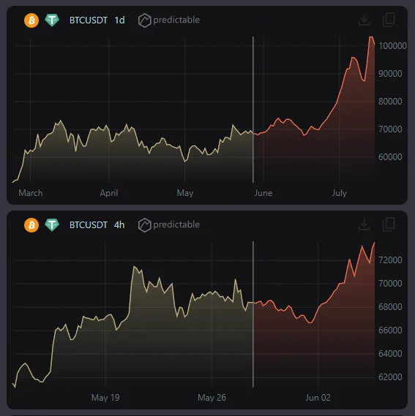Screen dimensions: 415x416
Task: Click the 72000 price axis label
Action: click(x=390, y=260)
